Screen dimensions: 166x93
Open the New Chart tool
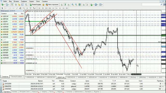2,5
